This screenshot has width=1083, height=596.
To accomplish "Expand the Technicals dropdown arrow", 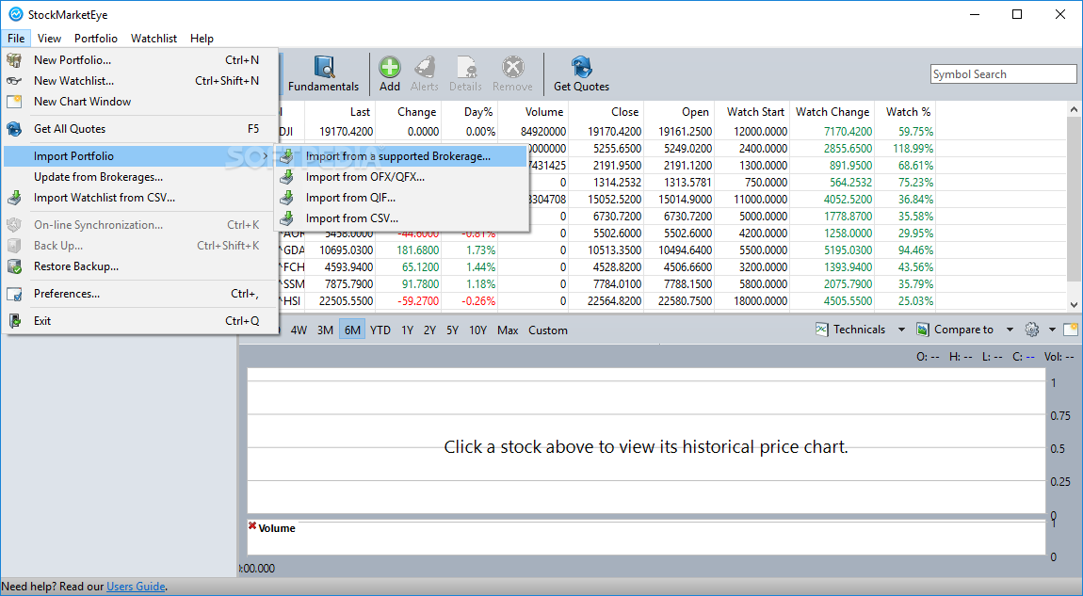I will pyautogui.click(x=901, y=330).
